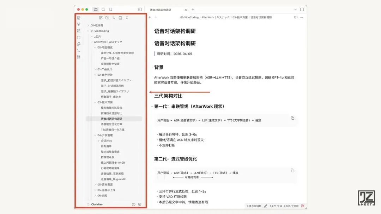
Task: Fold the 第一代：串联管线 heading chevron
Action: 152,106
